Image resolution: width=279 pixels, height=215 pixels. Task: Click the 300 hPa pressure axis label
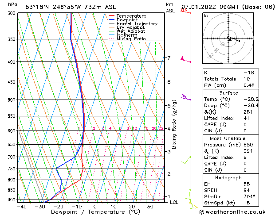(x=12, y=13)
